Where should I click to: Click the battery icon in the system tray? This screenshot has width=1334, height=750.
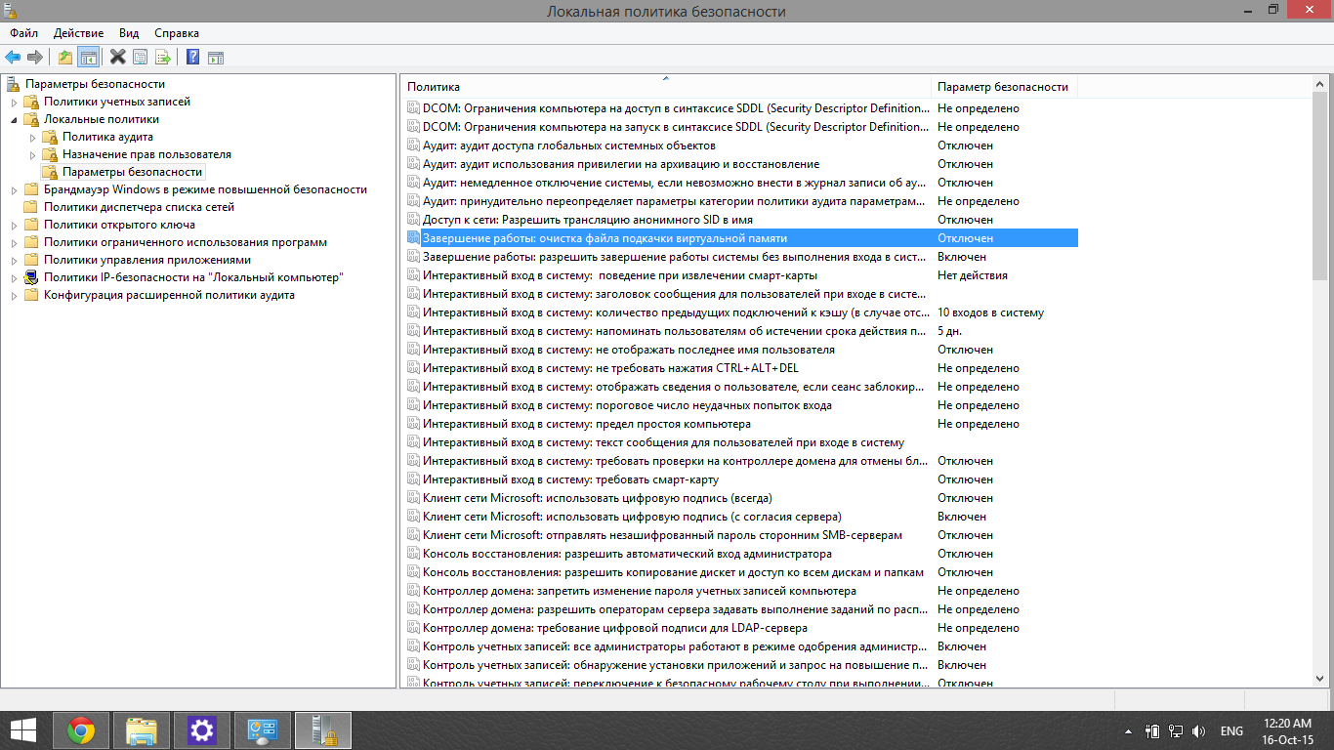(x=1152, y=731)
